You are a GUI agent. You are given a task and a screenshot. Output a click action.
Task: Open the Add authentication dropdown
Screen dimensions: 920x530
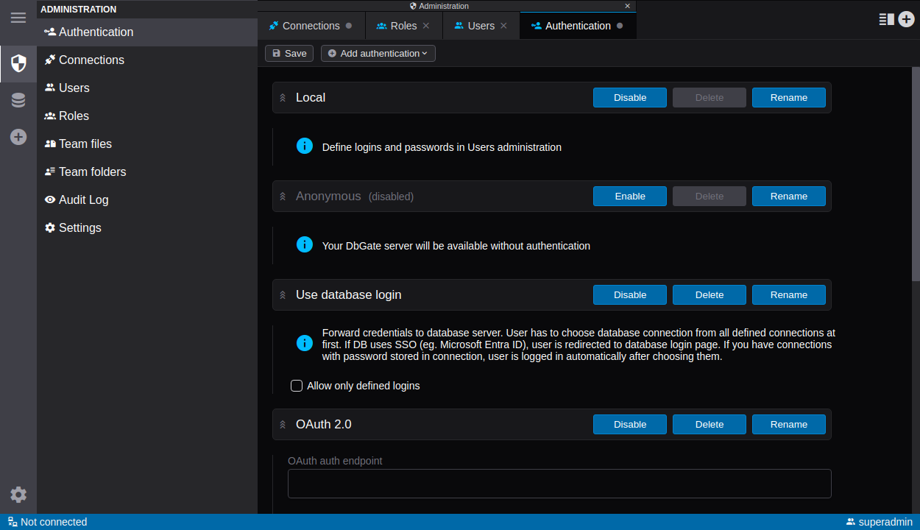[378, 54]
